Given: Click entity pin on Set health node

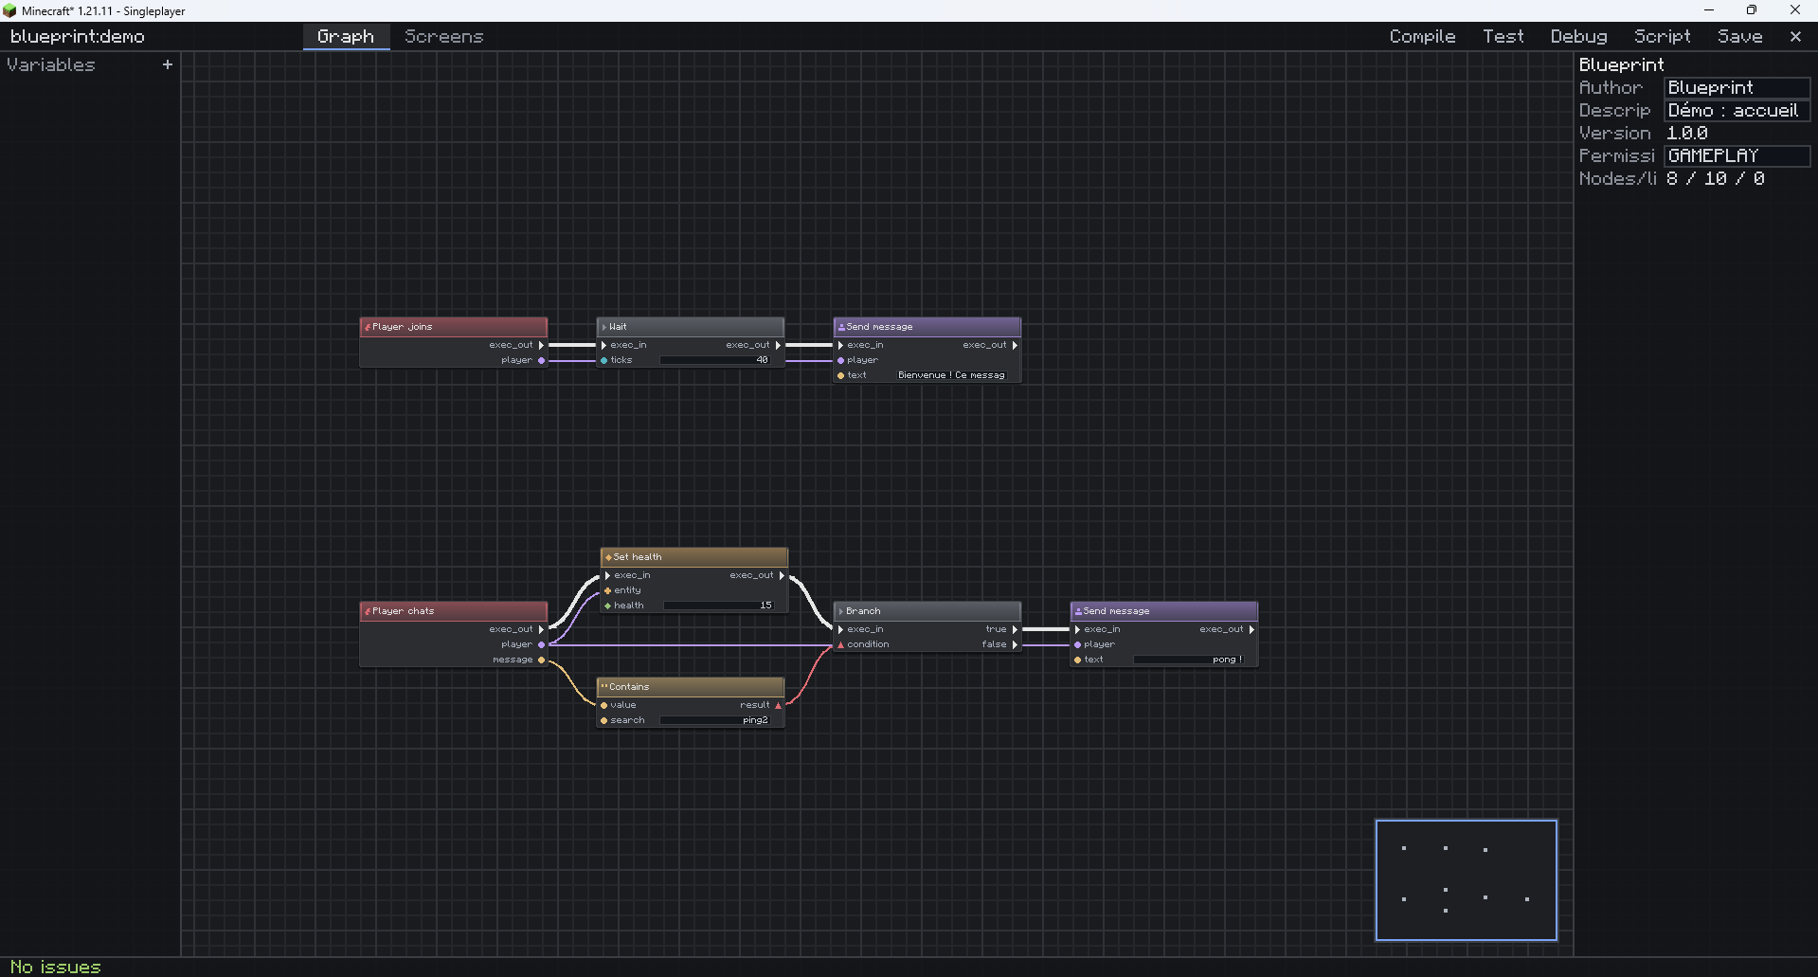Looking at the screenshot, I should (x=608, y=590).
